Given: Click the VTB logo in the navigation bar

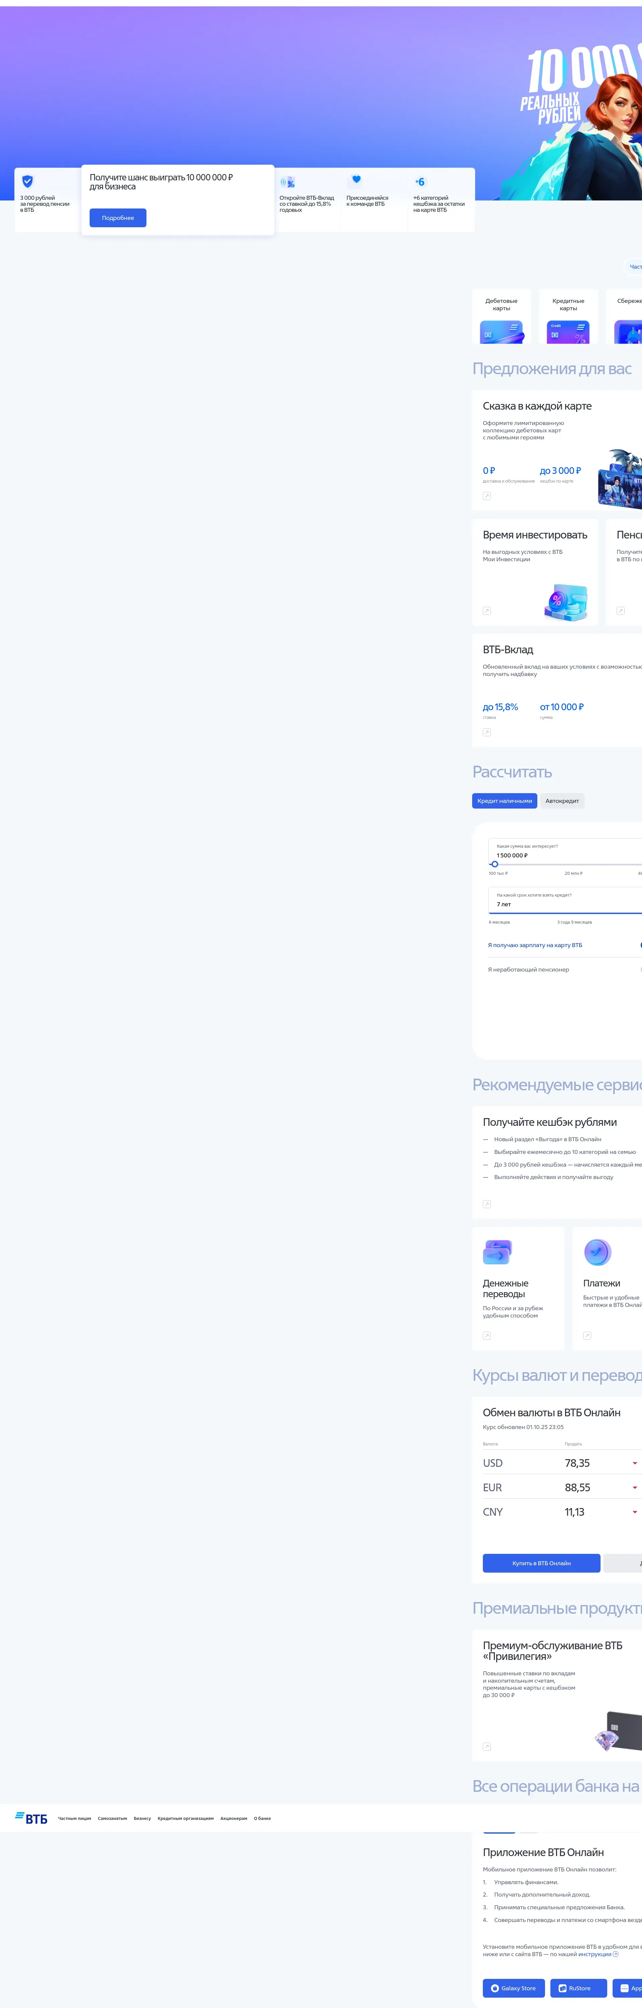Looking at the screenshot, I should pos(31,1818).
